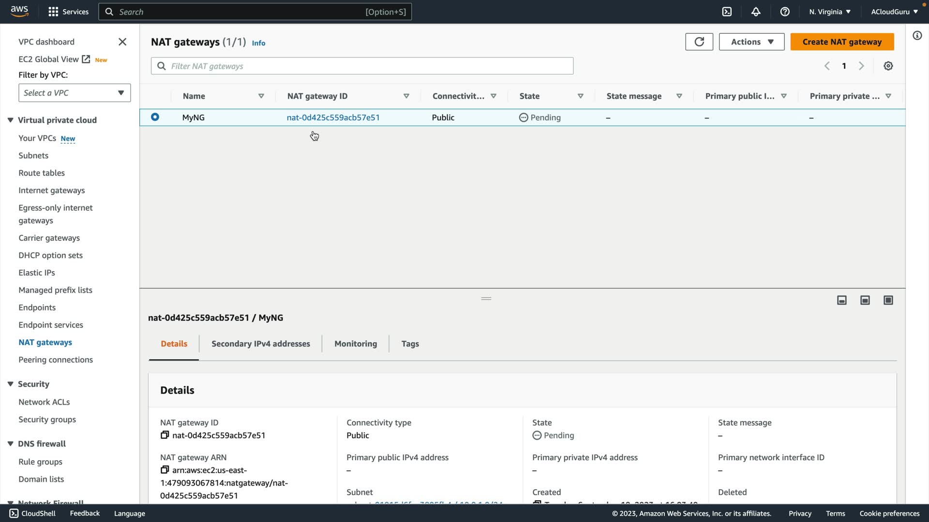
Task: Switch to the Monitoring tab
Action: (355, 344)
